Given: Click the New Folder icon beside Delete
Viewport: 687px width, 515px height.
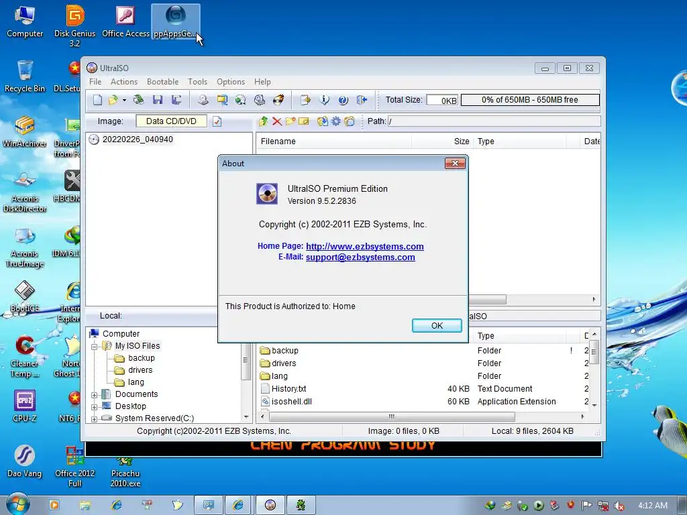Looking at the screenshot, I should tap(290, 121).
